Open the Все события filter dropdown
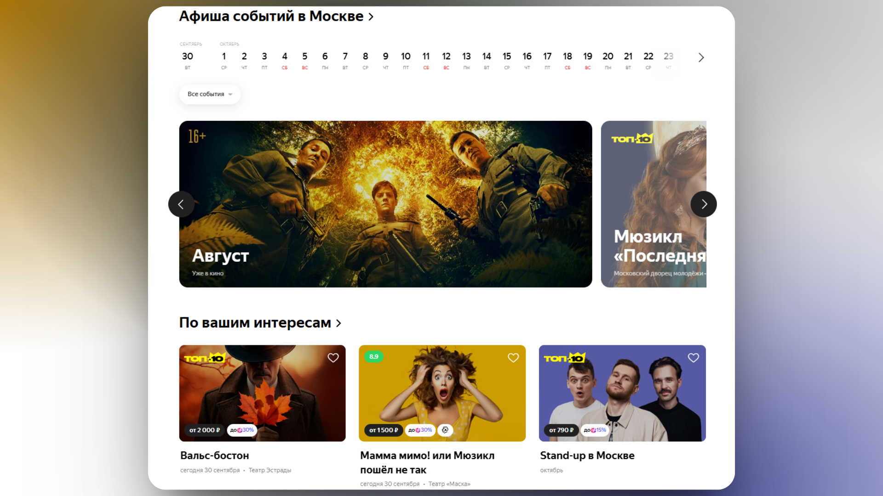This screenshot has height=496, width=883. [210, 94]
